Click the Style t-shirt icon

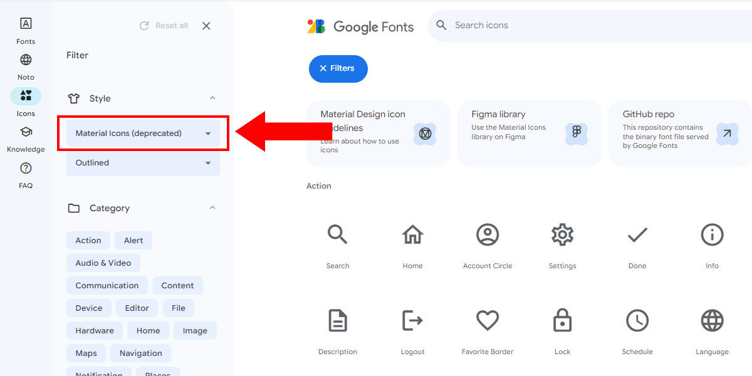[x=74, y=98]
